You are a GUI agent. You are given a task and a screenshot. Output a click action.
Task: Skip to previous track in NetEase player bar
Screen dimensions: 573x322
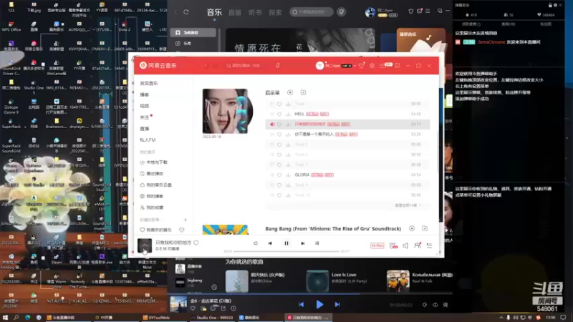[x=270, y=243]
